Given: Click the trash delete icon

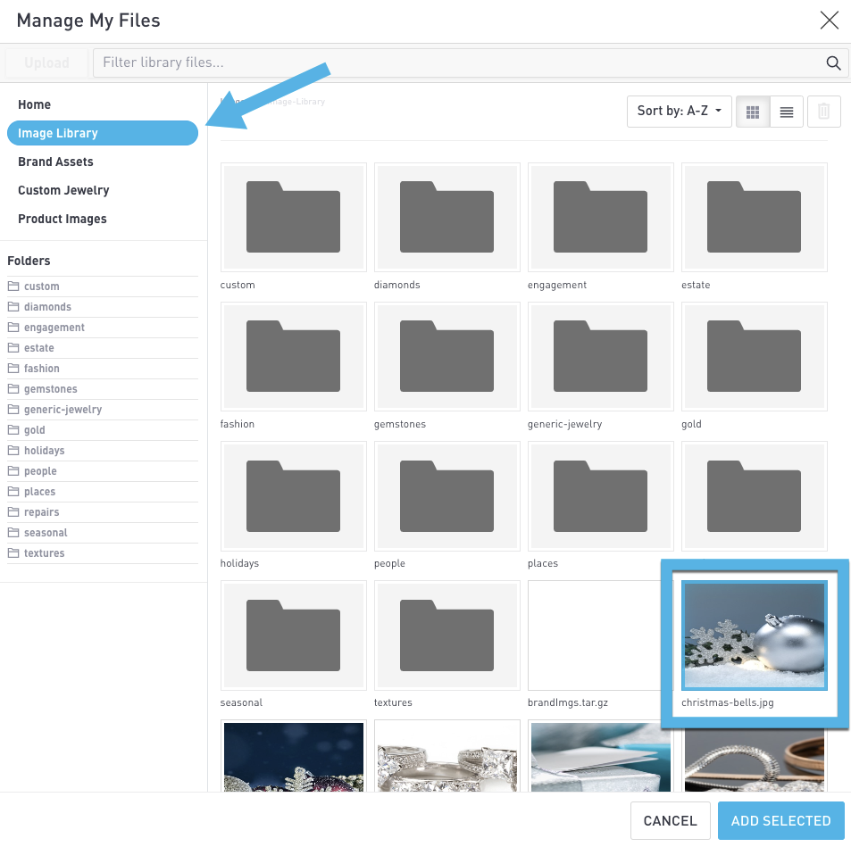Looking at the screenshot, I should (823, 112).
